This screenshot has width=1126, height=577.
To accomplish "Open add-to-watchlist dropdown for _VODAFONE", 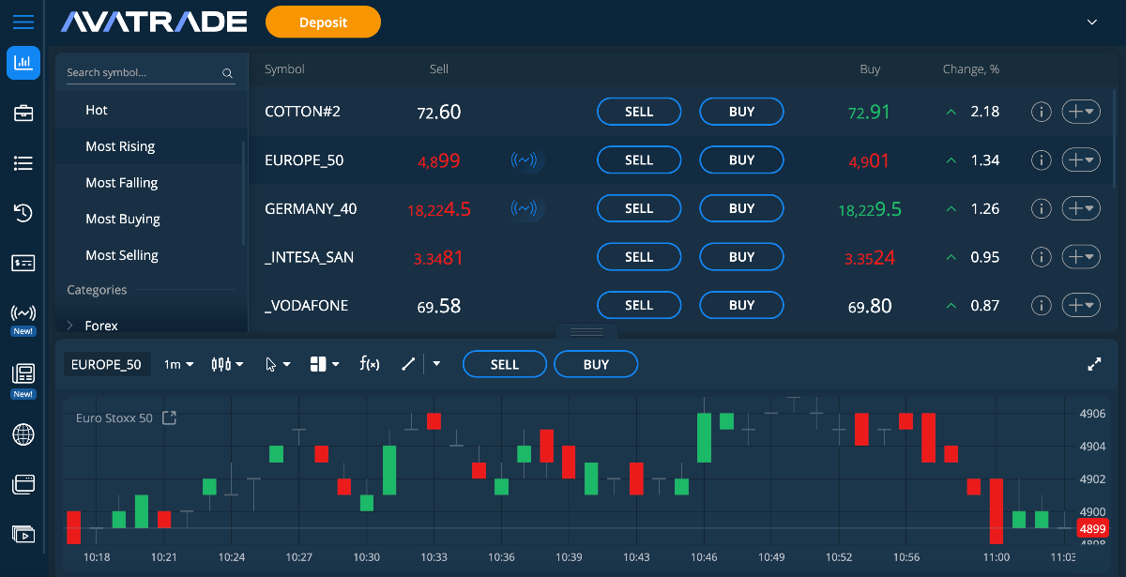I will [x=1080, y=305].
